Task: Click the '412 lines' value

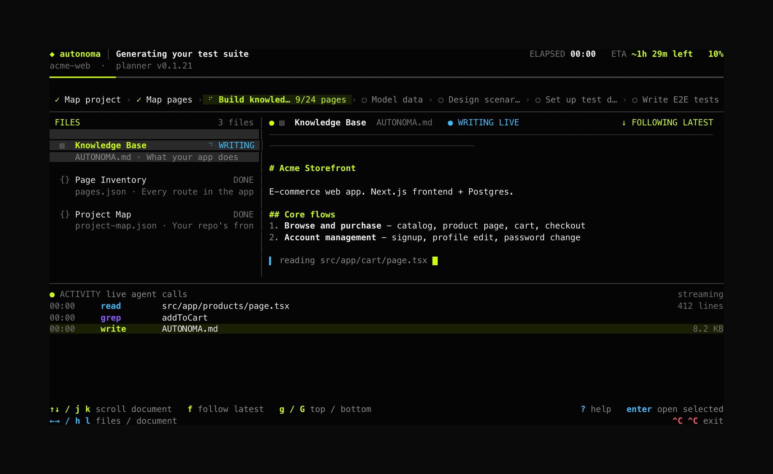Action: coord(700,306)
